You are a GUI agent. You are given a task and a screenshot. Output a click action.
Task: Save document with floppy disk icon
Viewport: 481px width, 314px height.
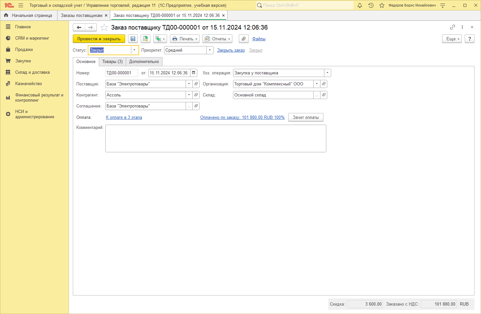[x=133, y=39]
